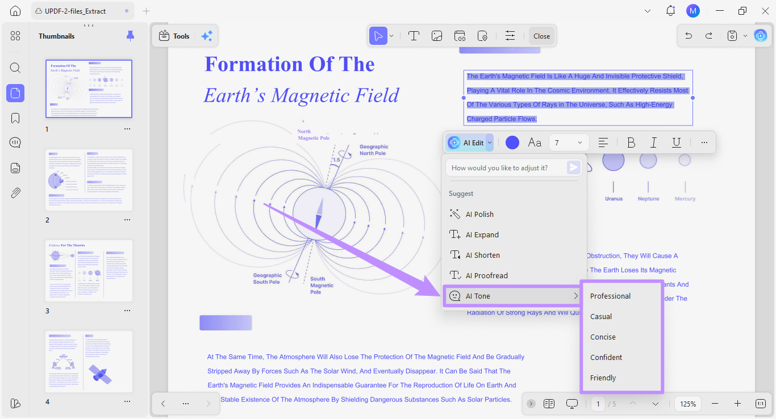Select the page thumbnails panel icon

click(15, 93)
